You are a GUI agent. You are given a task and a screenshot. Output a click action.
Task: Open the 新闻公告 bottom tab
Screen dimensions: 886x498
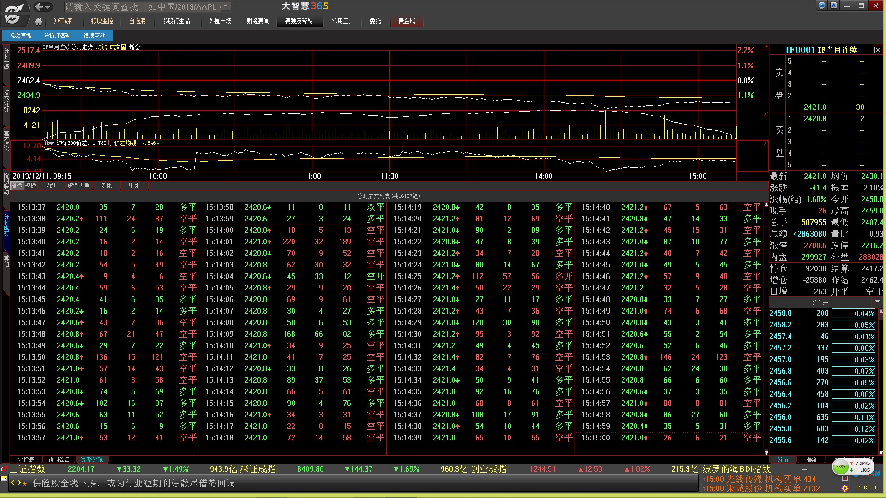(x=59, y=459)
